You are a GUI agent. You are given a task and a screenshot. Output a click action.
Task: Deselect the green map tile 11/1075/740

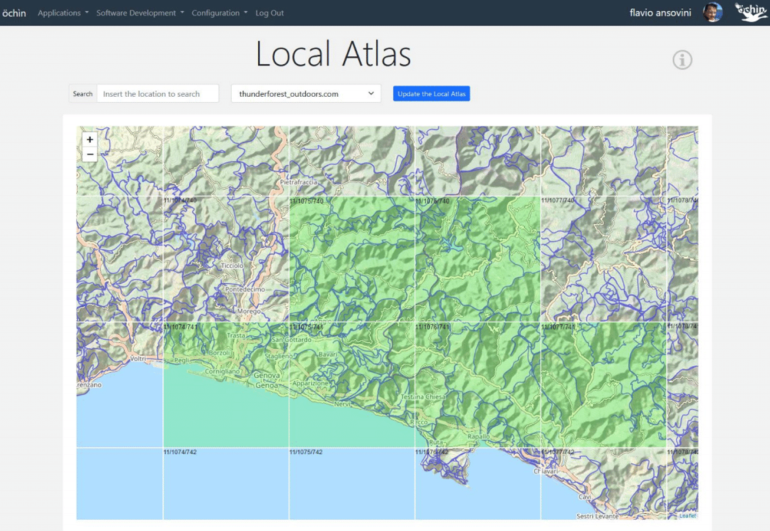[x=351, y=258]
